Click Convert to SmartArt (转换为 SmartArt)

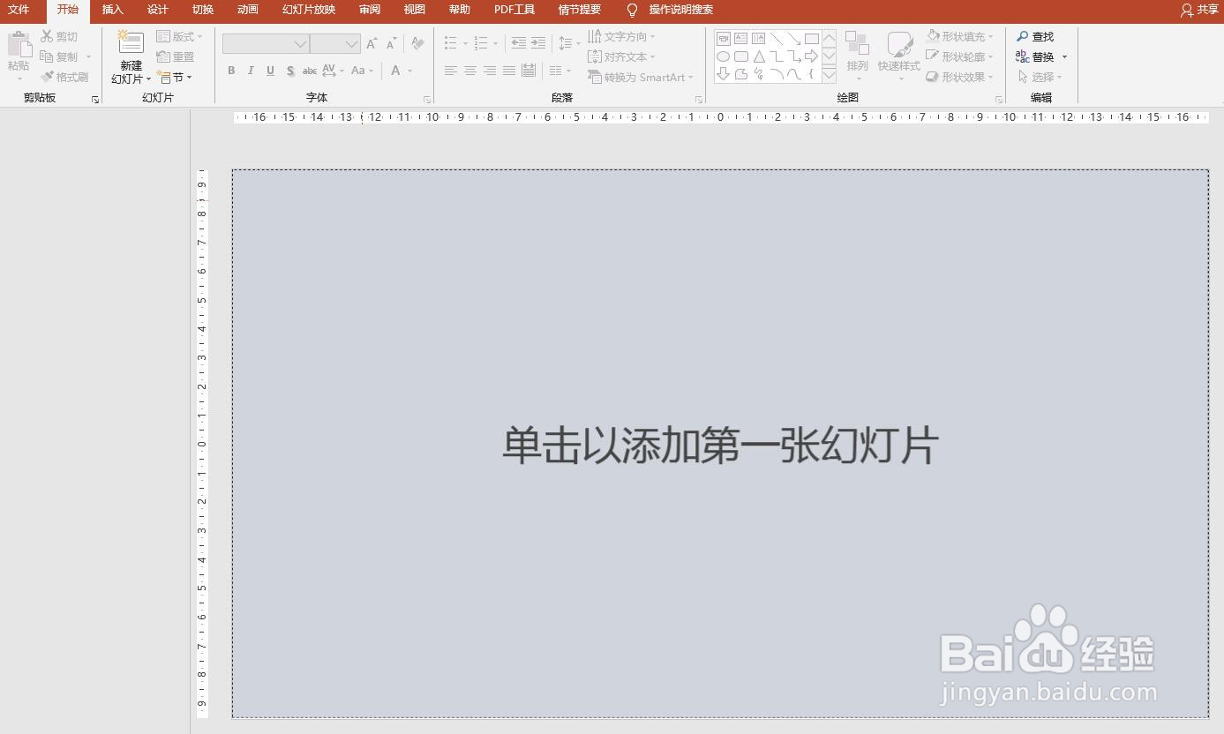pyautogui.click(x=641, y=77)
